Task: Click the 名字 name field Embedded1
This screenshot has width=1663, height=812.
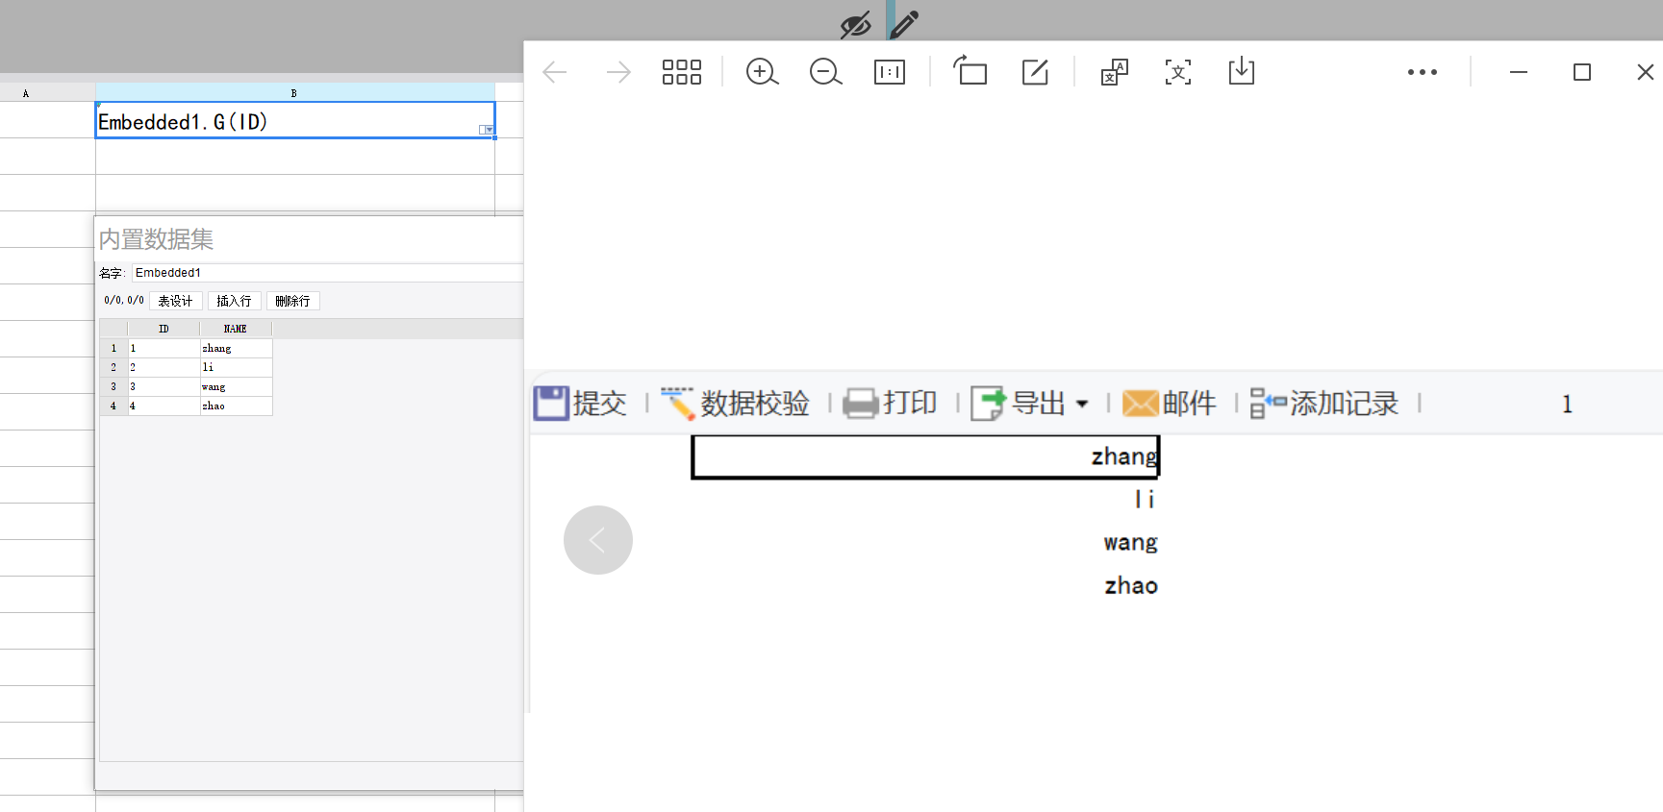Action: pyautogui.click(x=327, y=273)
